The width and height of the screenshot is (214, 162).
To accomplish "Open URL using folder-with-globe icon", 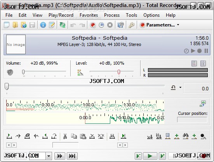I will coord(24,25).
